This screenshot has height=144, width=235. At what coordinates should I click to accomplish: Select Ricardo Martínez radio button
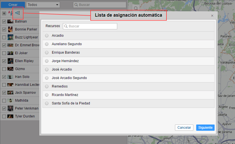47,95
